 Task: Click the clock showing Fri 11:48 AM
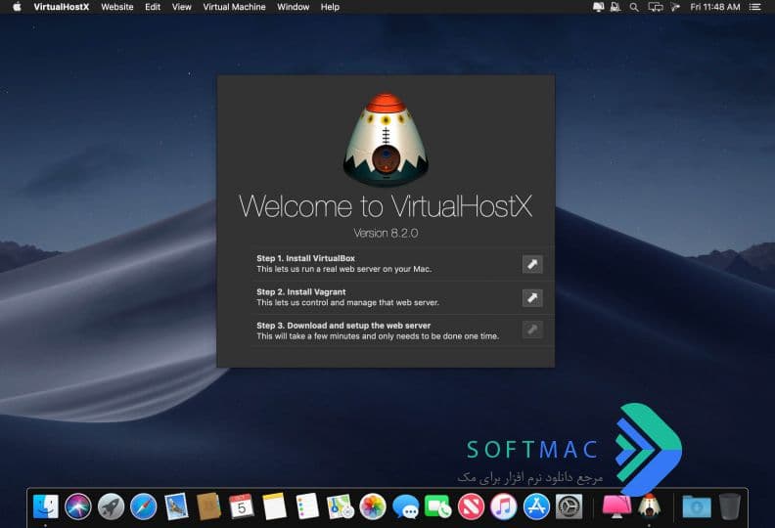[715, 7]
